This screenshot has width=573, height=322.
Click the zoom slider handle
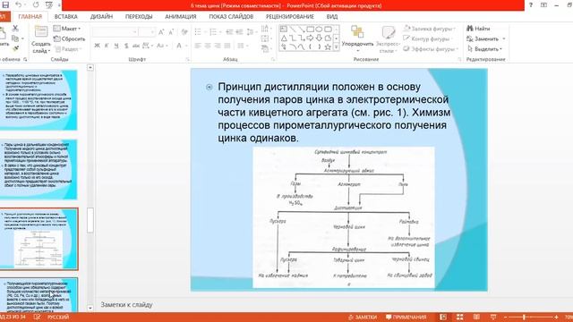click(524, 317)
